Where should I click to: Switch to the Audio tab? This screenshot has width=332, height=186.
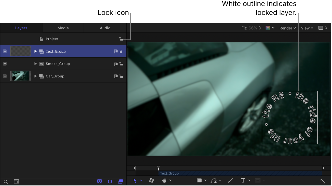point(105,28)
